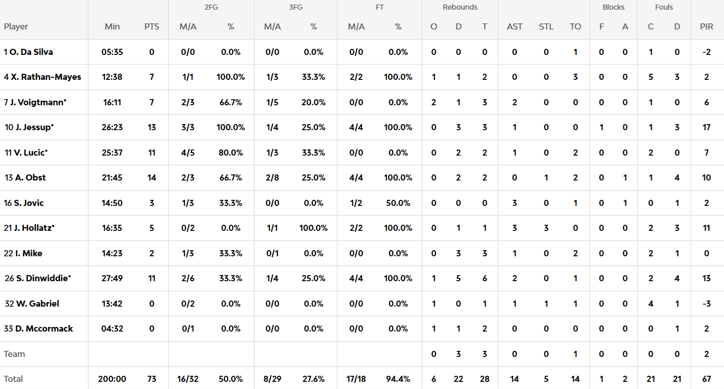Sort table by the PTS column header
Image resolution: width=724 pixels, height=389 pixels.
151,26
